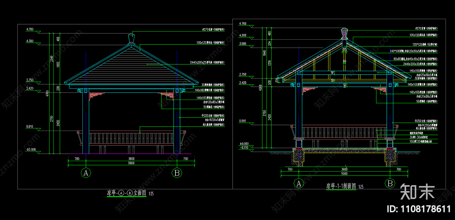455x220 pixels.
Task: Pick the ±0.000 elevation mark in the left elevation
Action: coord(31,149)
